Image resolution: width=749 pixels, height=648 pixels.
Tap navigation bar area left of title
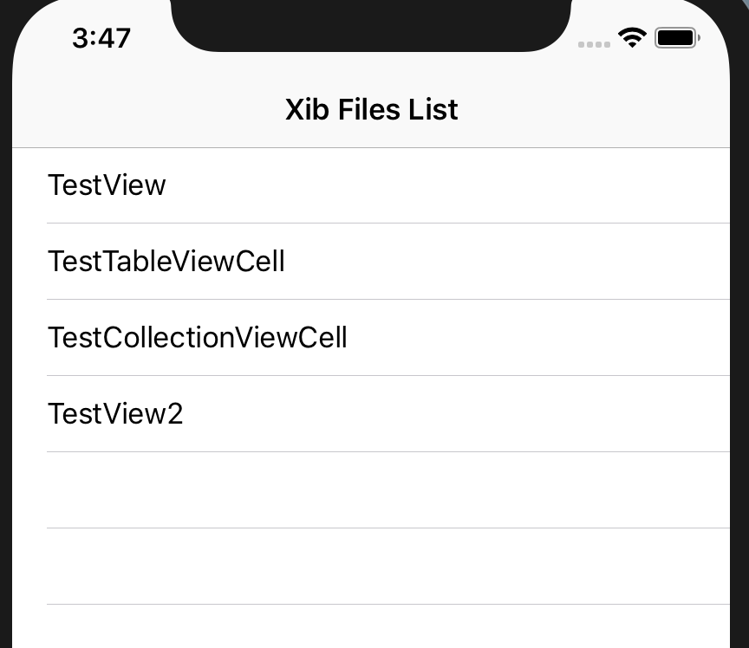click(x=148, y=109)
